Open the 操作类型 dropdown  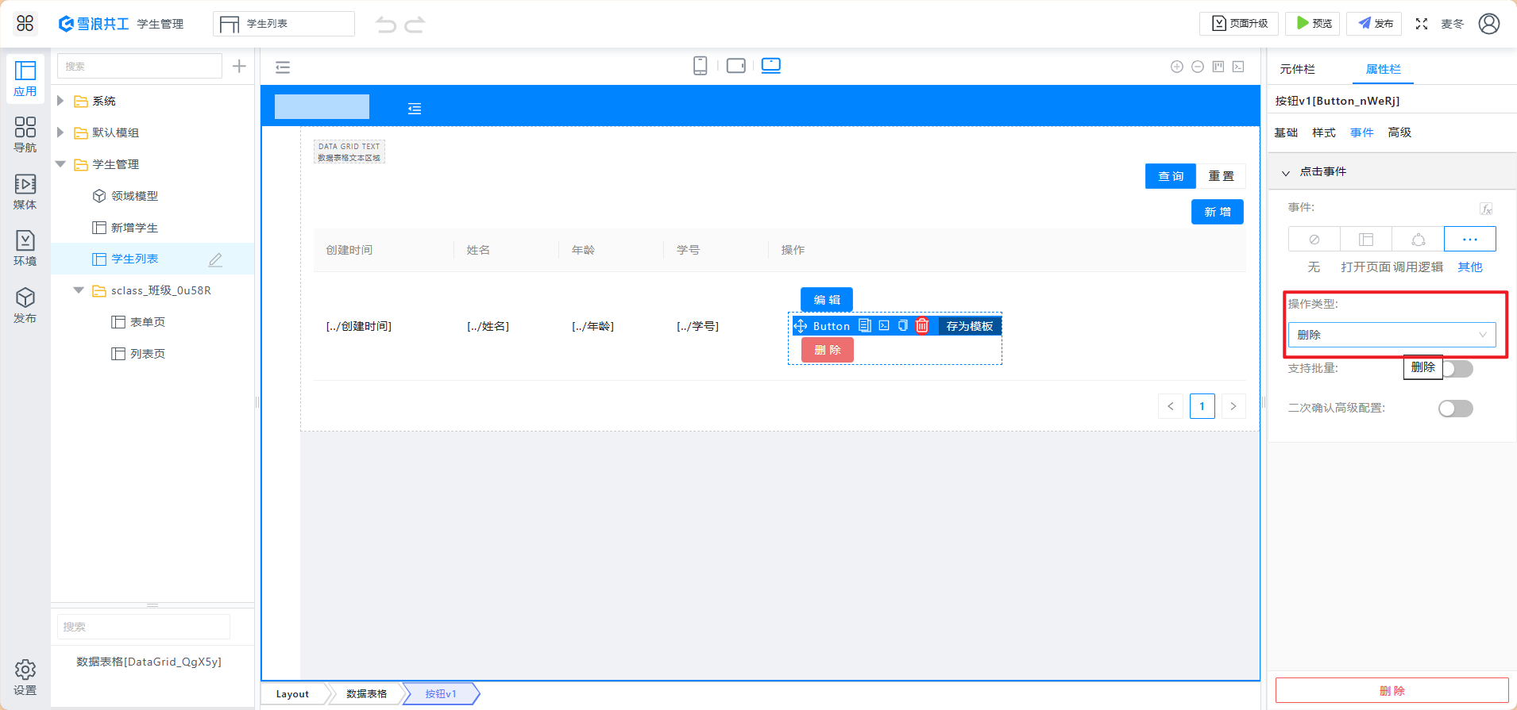point(1392,335)
